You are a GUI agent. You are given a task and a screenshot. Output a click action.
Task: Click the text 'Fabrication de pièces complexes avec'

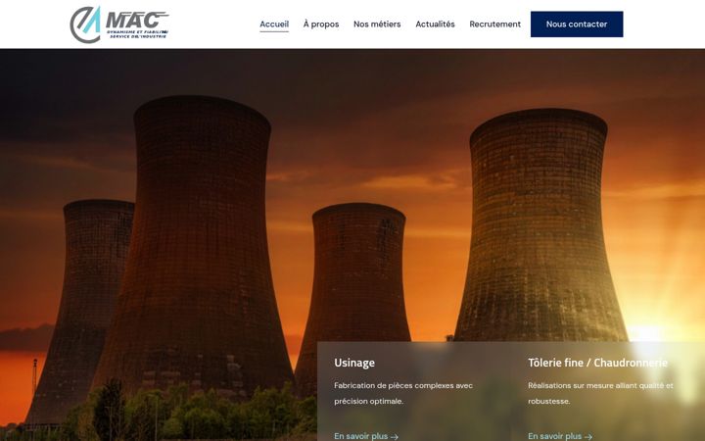(403, 386)
